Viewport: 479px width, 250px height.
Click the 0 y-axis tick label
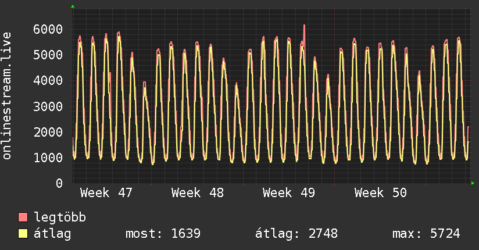pos(59,183)
